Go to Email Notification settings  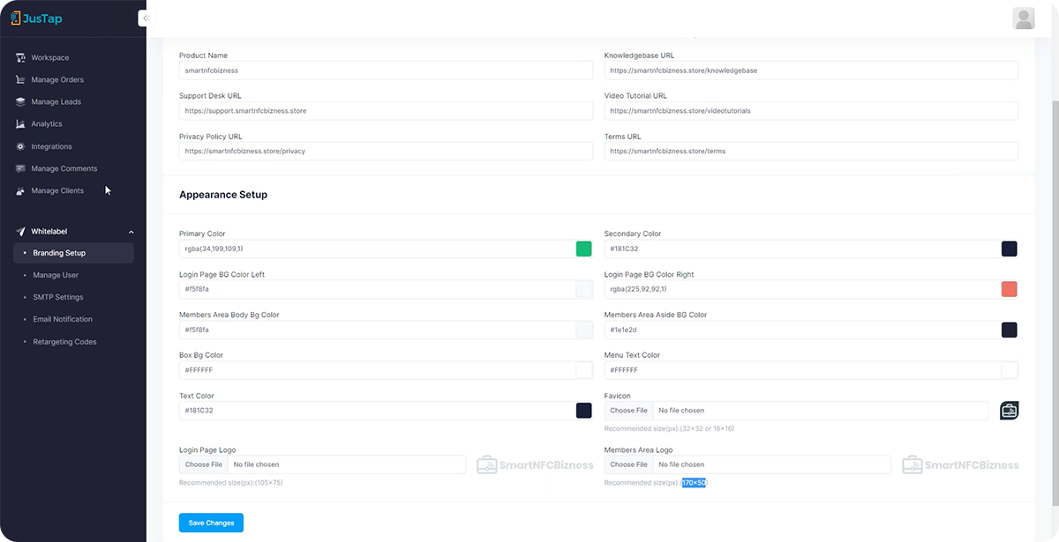(63, 319)
